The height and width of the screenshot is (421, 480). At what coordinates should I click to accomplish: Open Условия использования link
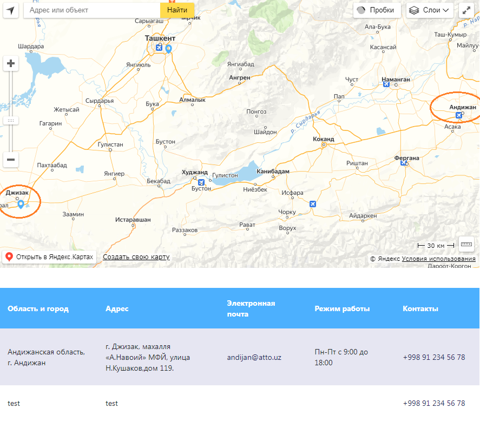(438, 259)
